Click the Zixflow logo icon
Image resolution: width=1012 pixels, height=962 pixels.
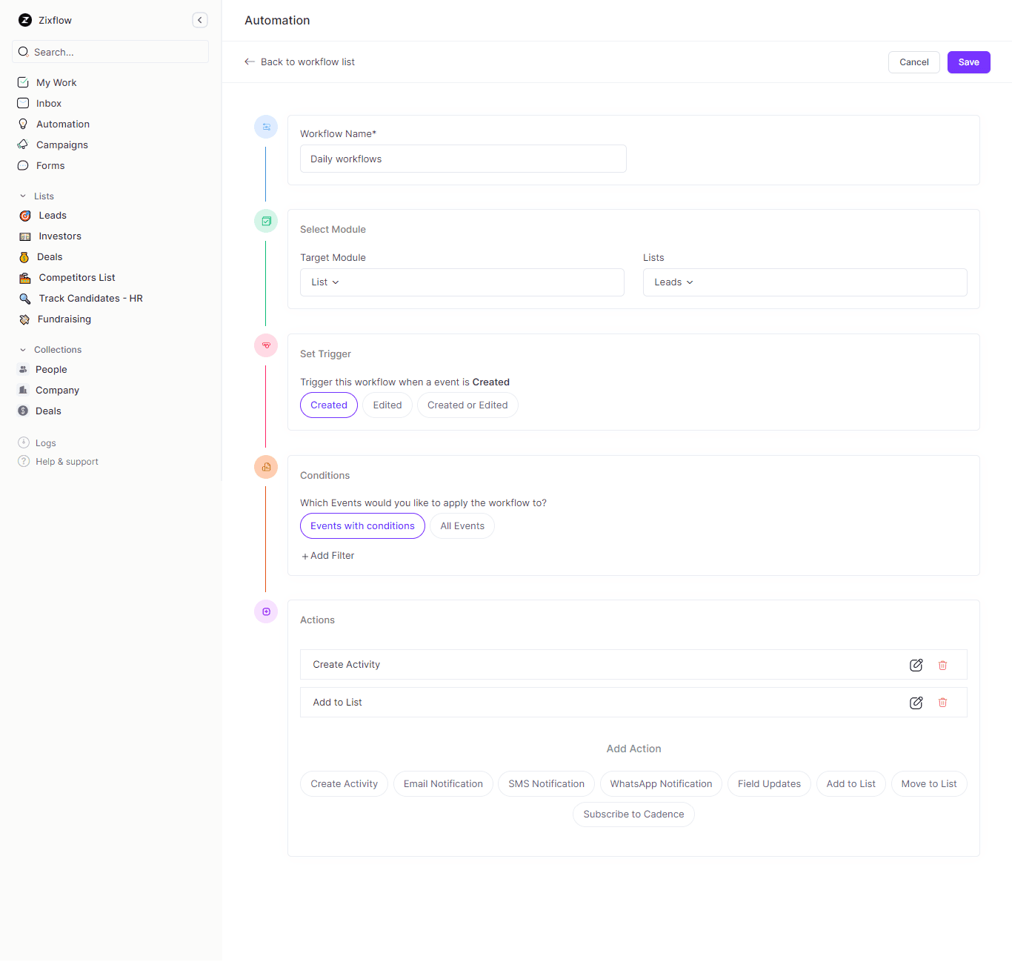coord(24,20)
